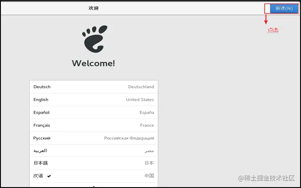Choose Español from the language list
The image size is (301, 188).
click(x=94, y=112)
